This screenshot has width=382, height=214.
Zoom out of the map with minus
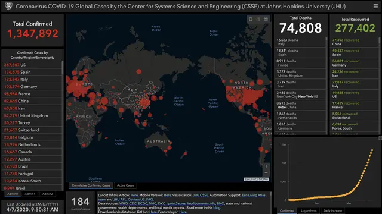[x=266, y=173]
